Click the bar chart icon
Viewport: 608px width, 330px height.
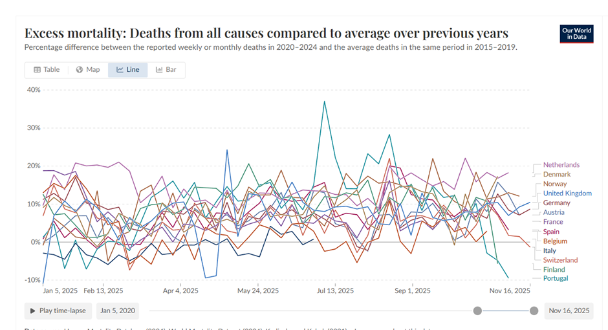(159, 70)
